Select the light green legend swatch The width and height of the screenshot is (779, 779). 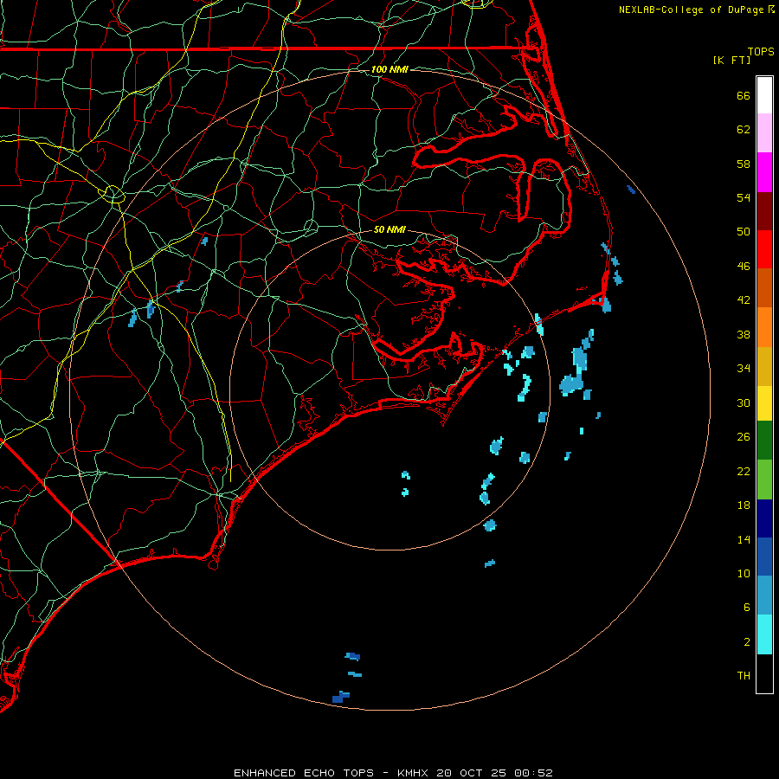point(764,480)
